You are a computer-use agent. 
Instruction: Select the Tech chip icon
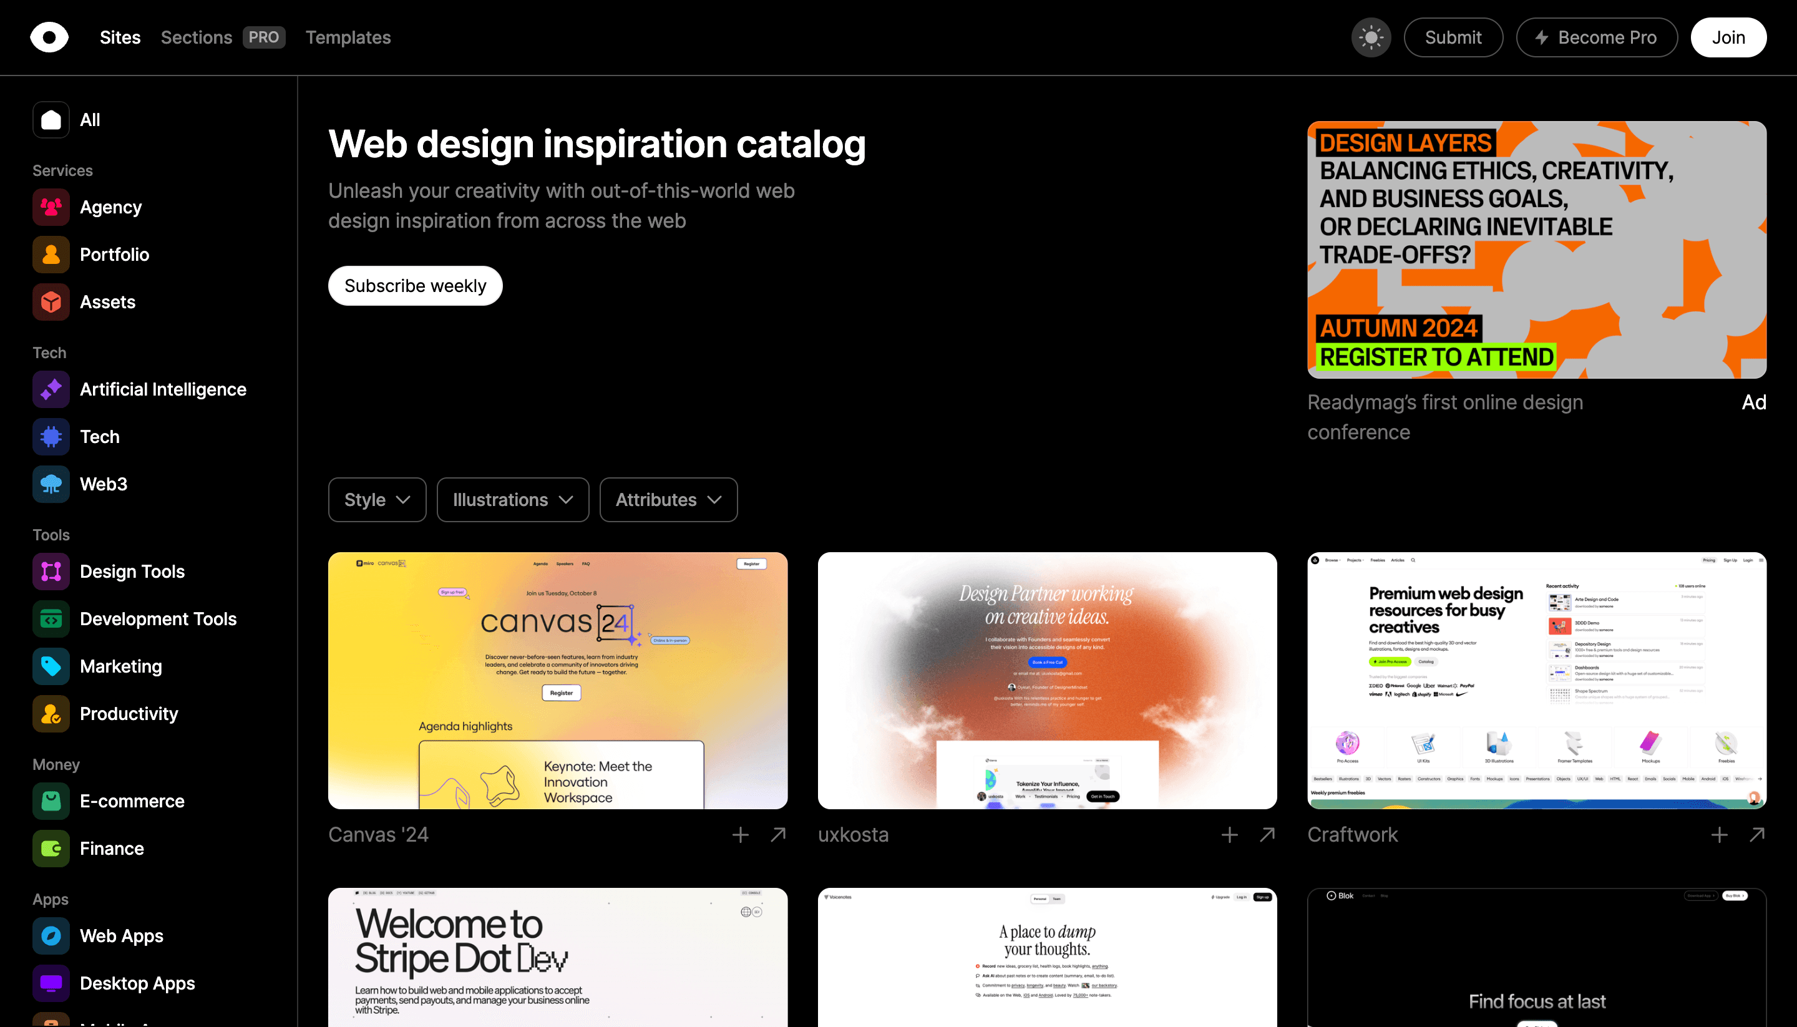pyautogui.click(x=51, y=437)
